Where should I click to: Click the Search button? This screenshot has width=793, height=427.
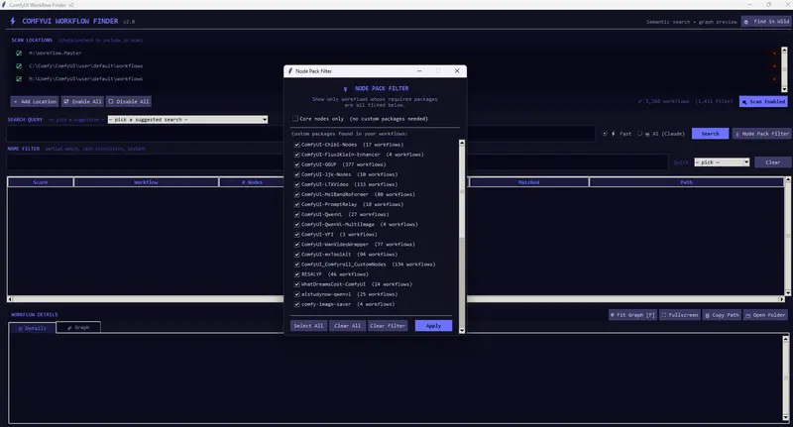[710, 134]
